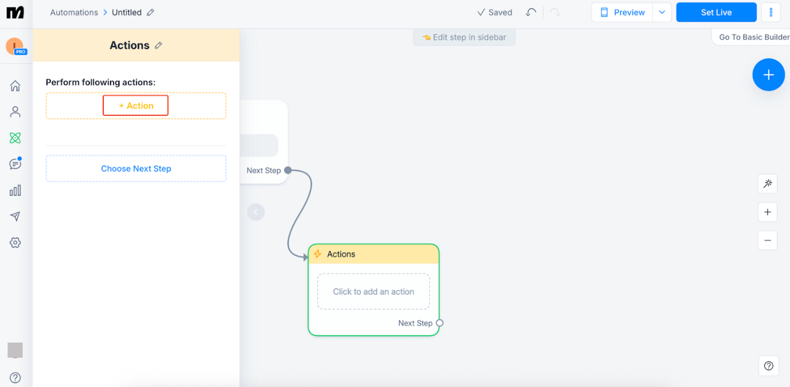Open Live Chat via the speech bubble icon
The width and height of the screenshot is (790, 387).
tap(15, 163)
